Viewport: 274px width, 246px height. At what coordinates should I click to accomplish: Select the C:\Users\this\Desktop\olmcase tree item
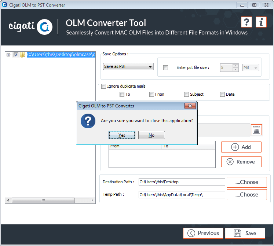(x=61, y=55)
